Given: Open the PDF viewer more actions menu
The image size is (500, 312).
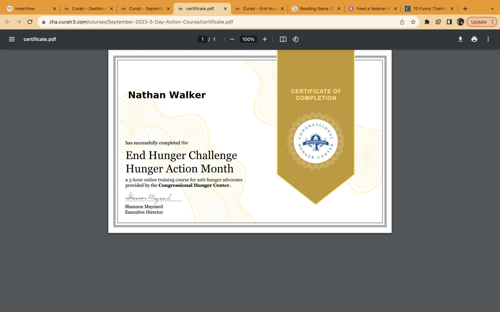Looking at the screenshot, I should (488, 39).
